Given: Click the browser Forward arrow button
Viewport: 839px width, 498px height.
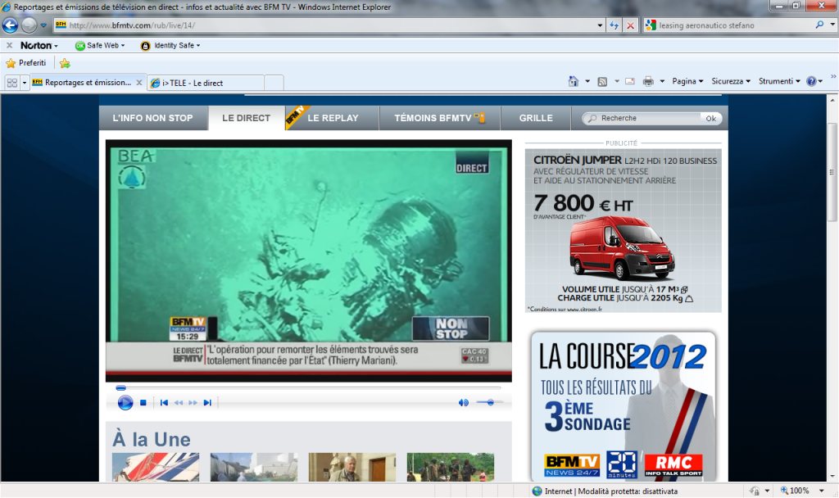Looking at the screenshot, I should (x=29, y=25).
